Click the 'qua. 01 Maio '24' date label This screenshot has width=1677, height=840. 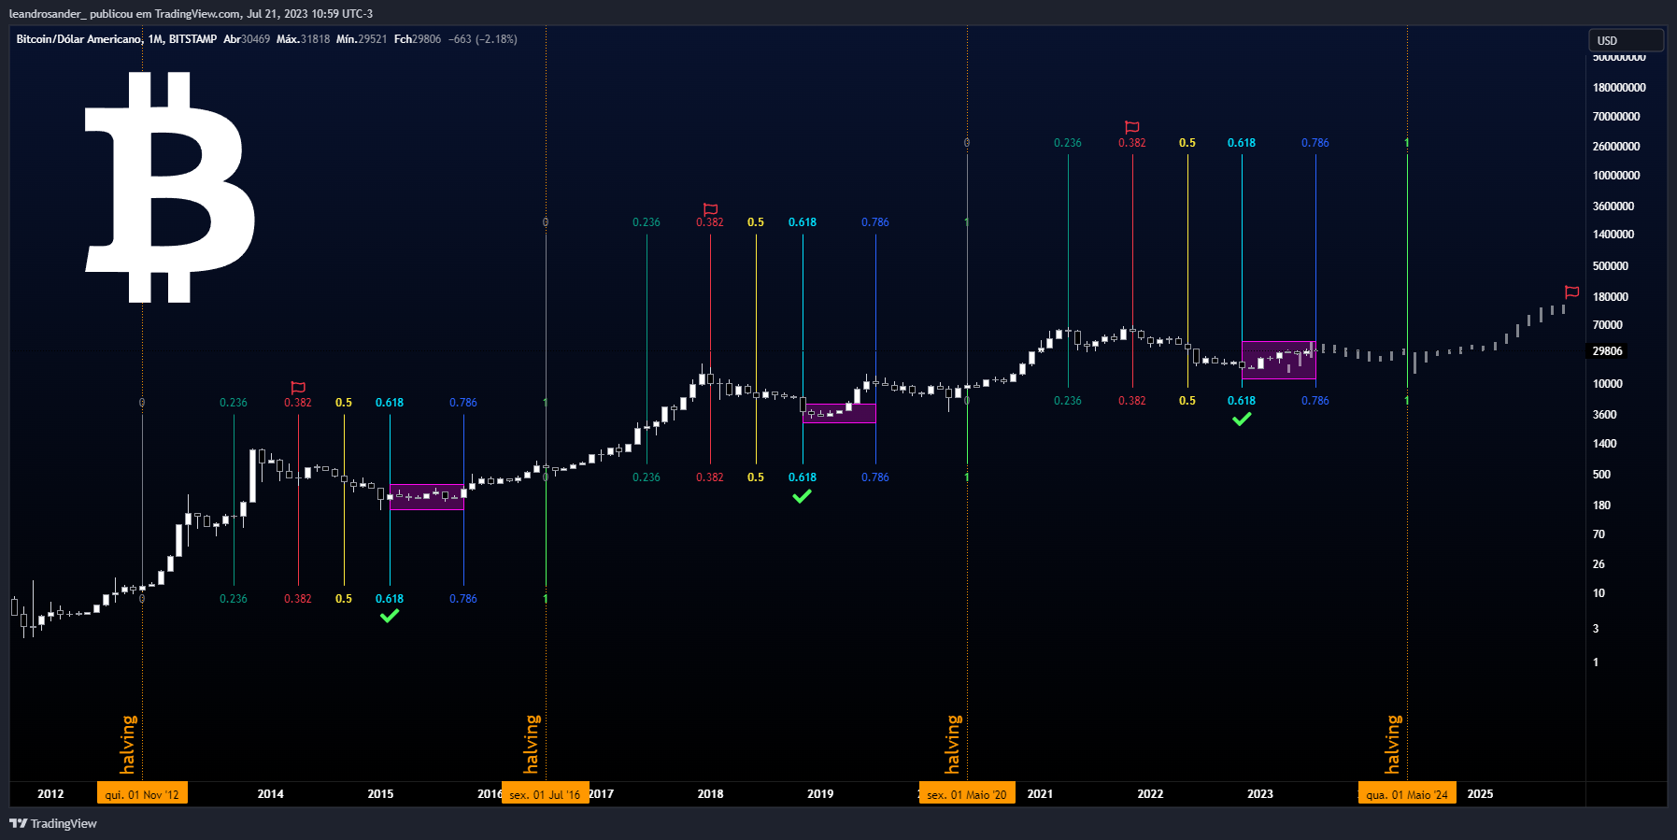(x=1407, y=794)
